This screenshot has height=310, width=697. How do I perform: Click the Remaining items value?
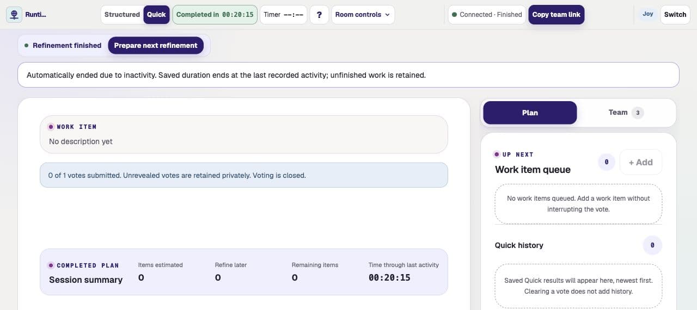click(295, 277)
